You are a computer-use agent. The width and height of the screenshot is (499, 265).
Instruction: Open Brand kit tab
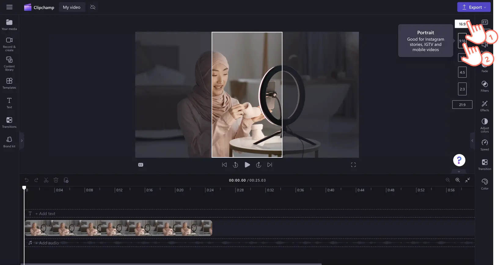click(x=9, y=142)
